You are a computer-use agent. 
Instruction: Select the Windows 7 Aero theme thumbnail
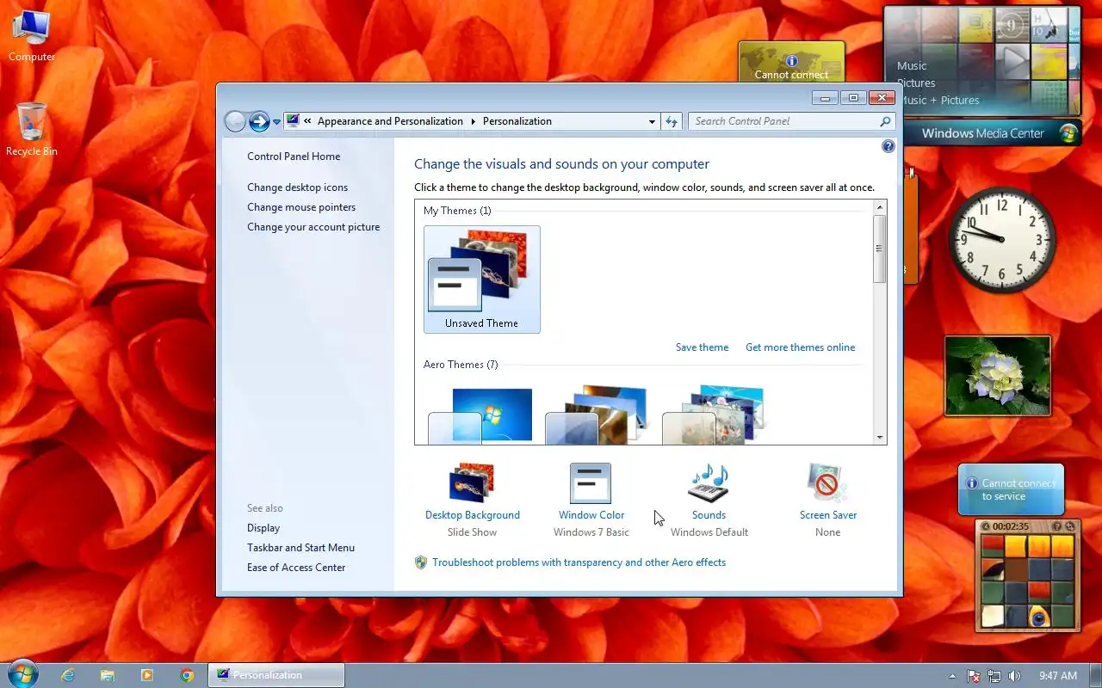[480, 416]
